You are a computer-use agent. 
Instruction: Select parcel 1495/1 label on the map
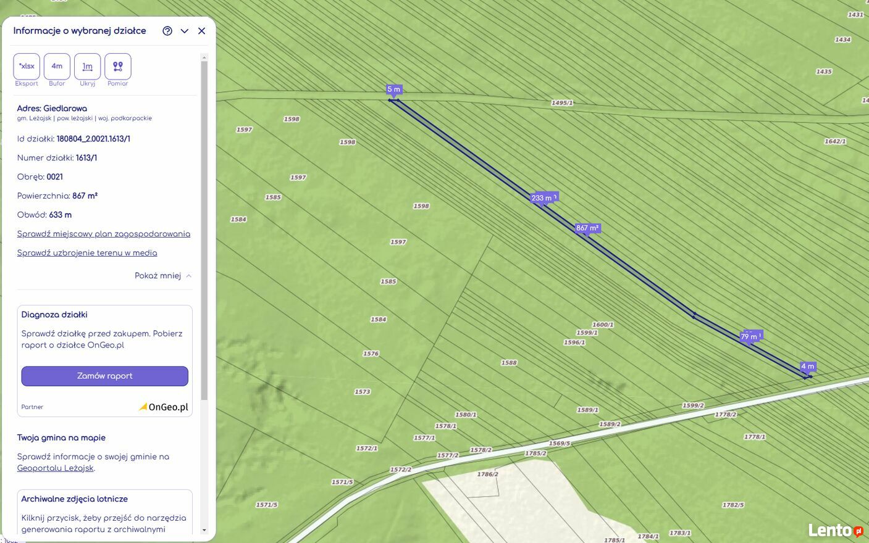coord(562,103)
